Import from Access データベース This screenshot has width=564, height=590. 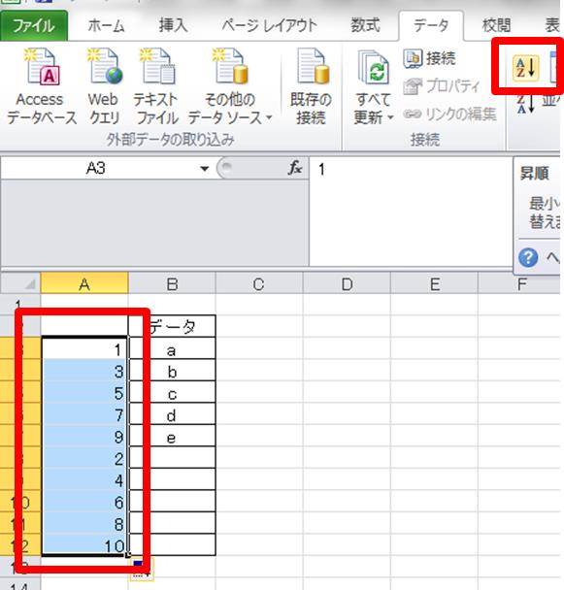pyautogui.click(x=42, y=86)
